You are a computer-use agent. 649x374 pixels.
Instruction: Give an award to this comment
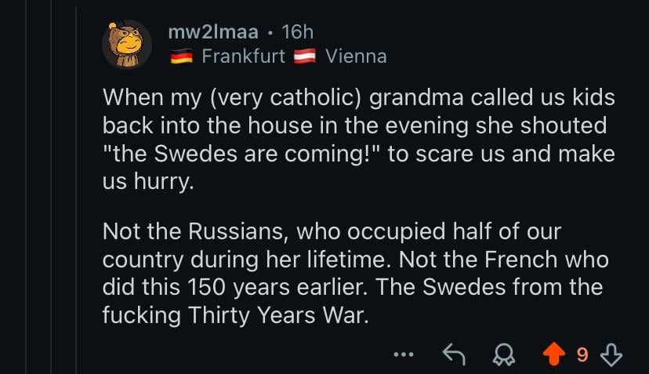click(506, 355)
